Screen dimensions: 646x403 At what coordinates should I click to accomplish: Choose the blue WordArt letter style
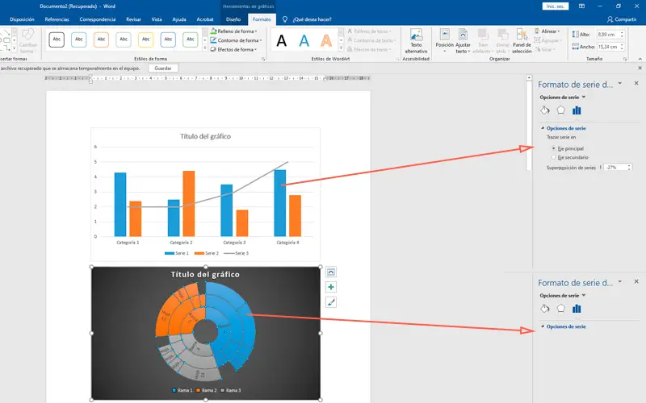304,41
